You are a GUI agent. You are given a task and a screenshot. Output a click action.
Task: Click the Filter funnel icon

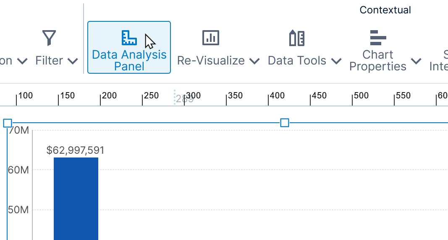(49, 38)
